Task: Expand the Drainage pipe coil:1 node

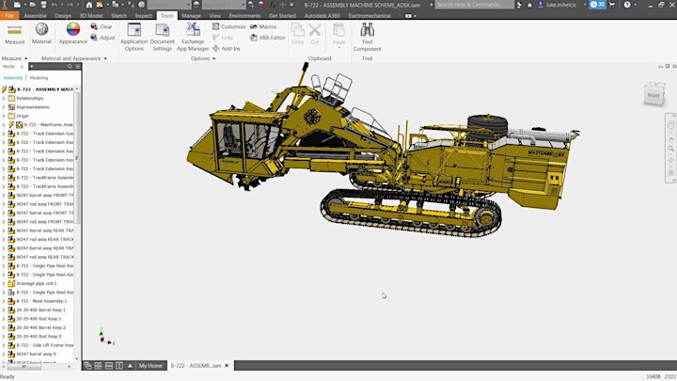Action: [x=4, y=283]
